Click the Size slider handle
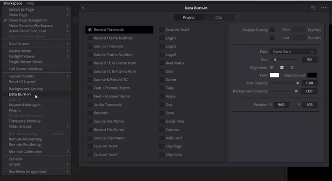 click(275, 60)
